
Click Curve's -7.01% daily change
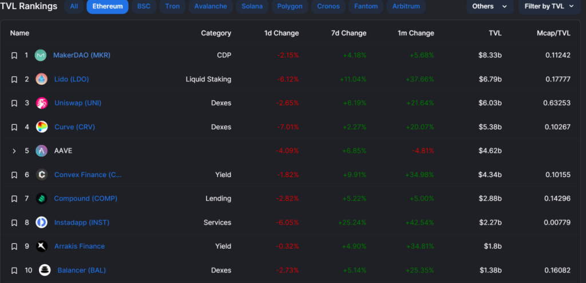click(288, 127)
